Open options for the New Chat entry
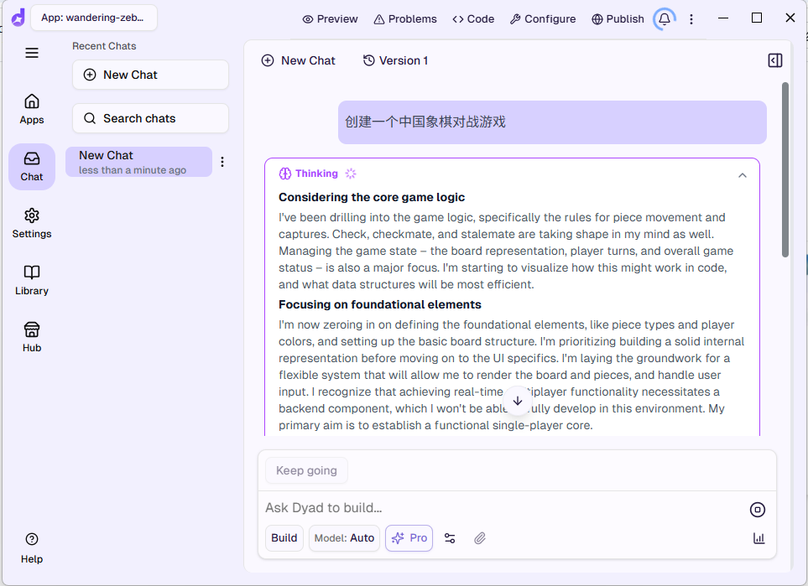The width and height of the screenshot is (808, 586). tap(222, 162)
